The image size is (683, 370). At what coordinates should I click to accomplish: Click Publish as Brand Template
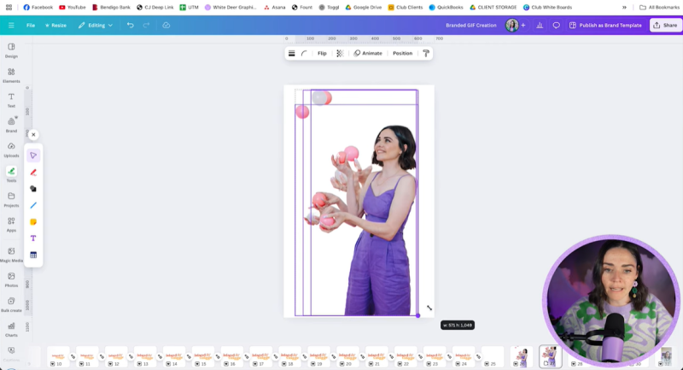coord(605,26)
